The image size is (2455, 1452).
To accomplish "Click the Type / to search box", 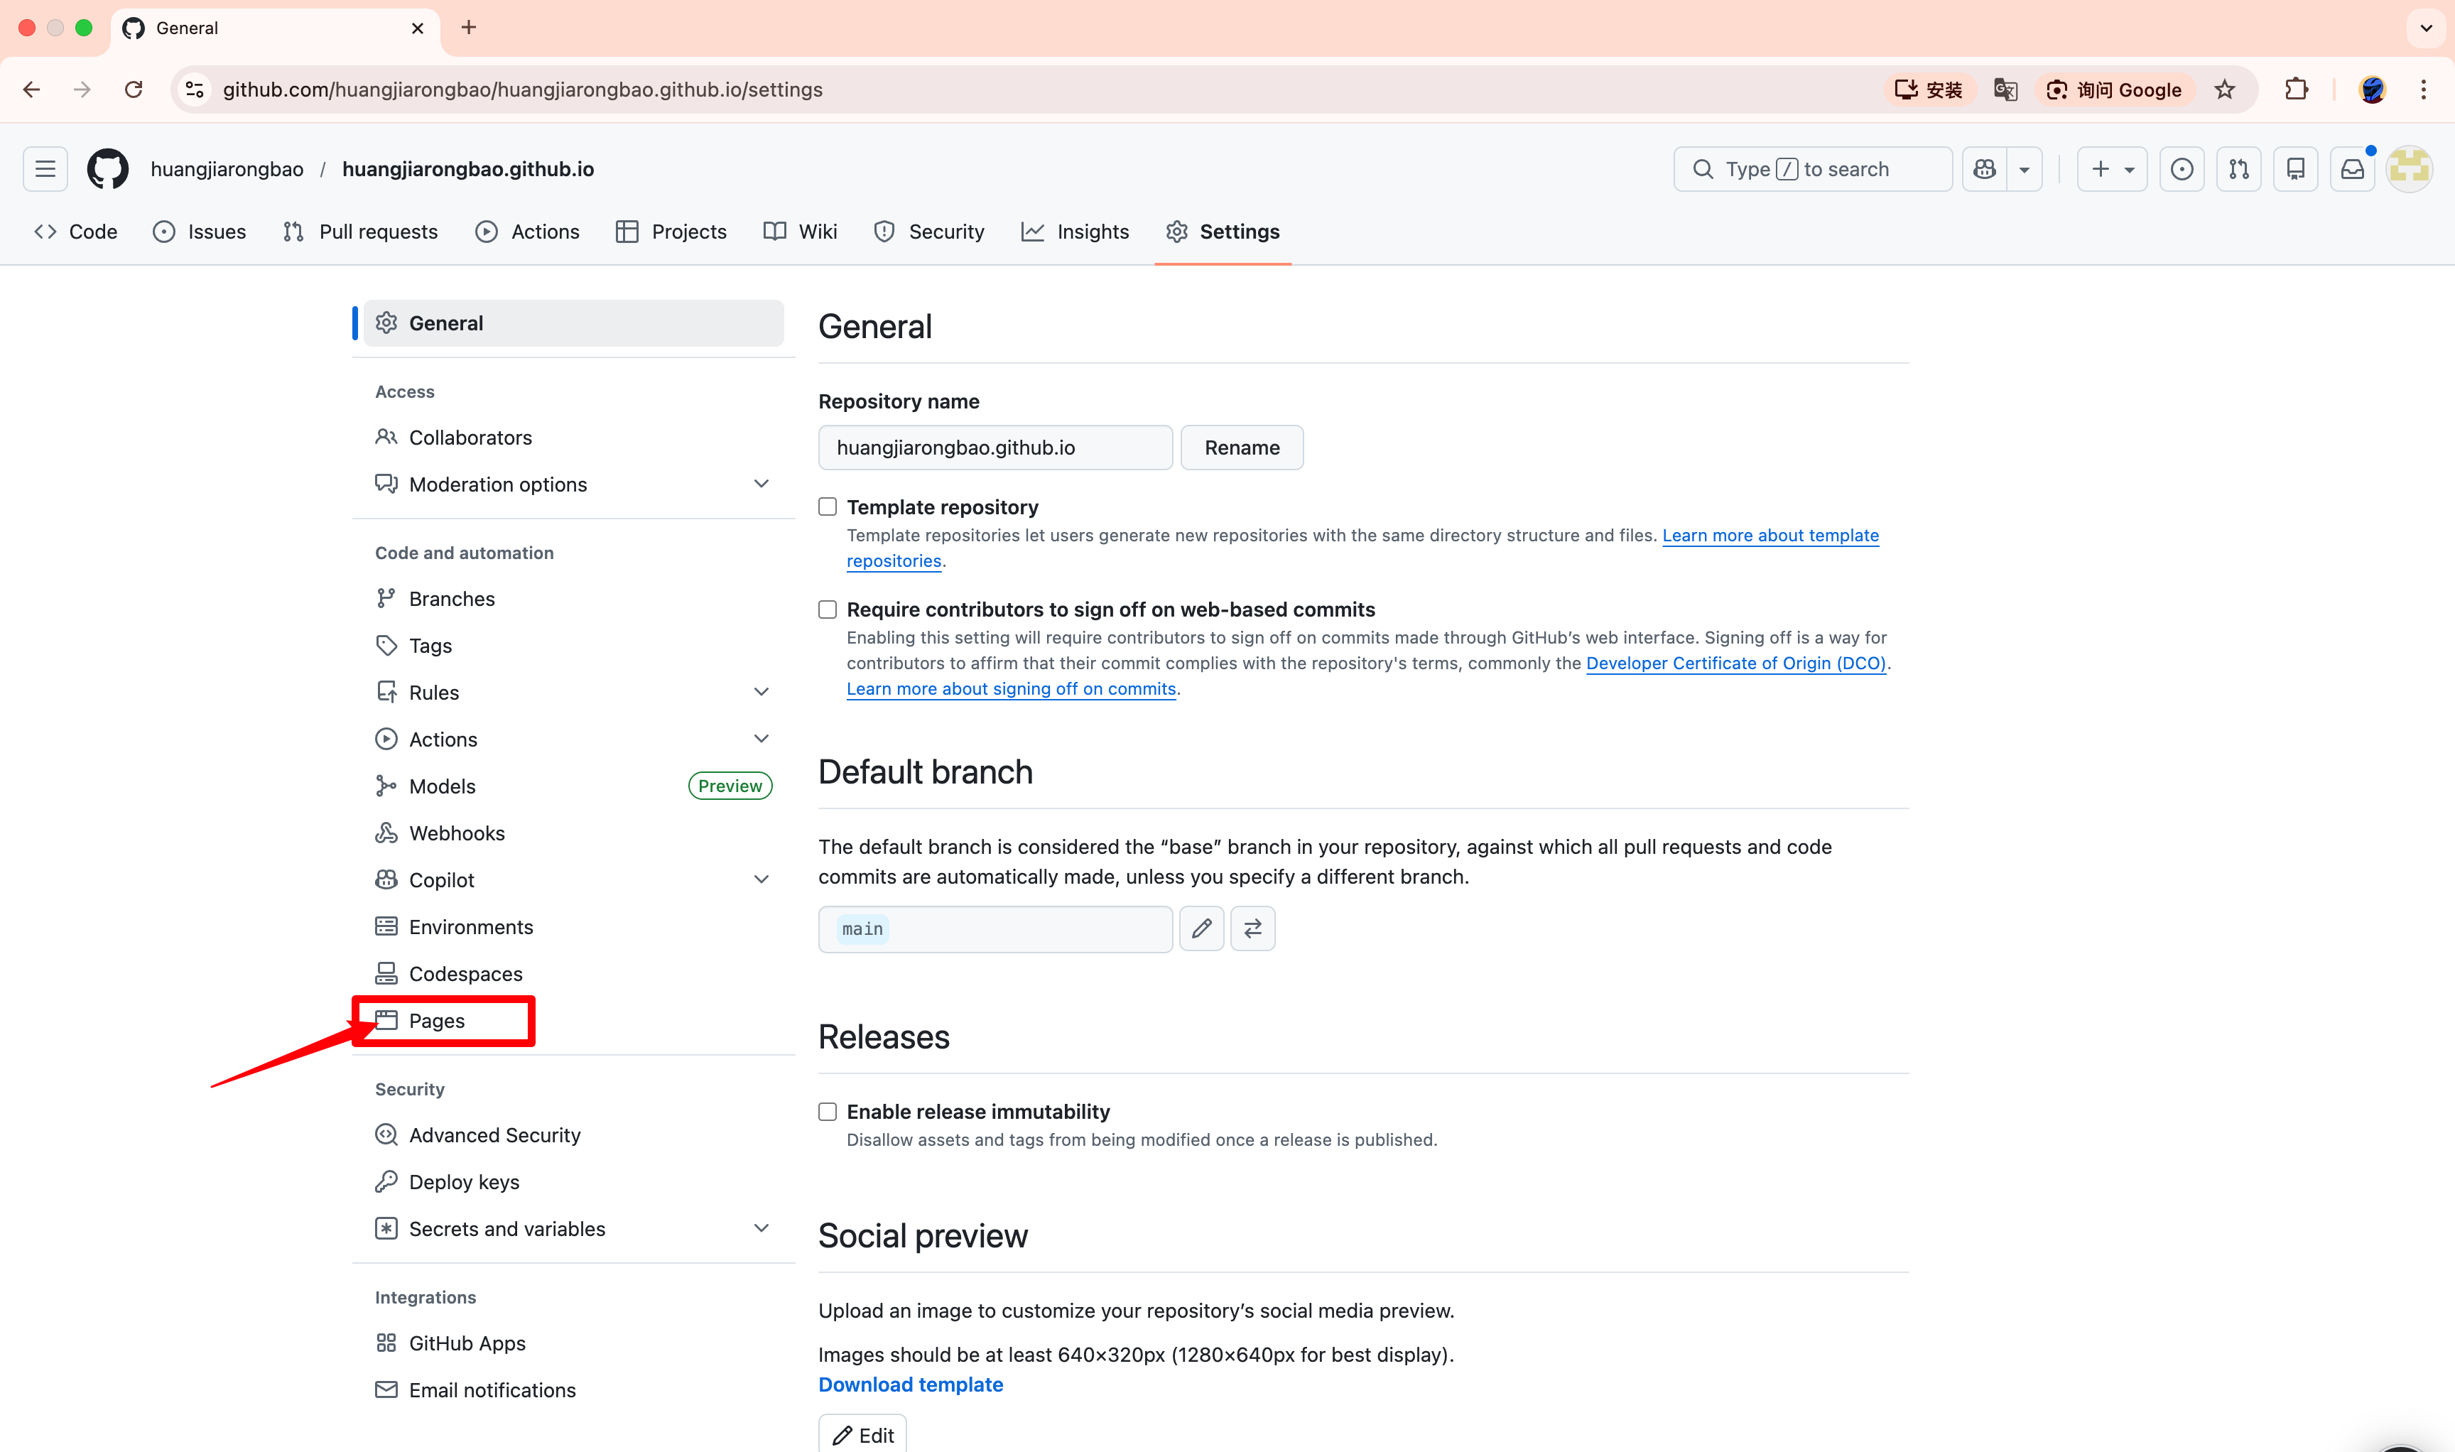I will 1812,169.
